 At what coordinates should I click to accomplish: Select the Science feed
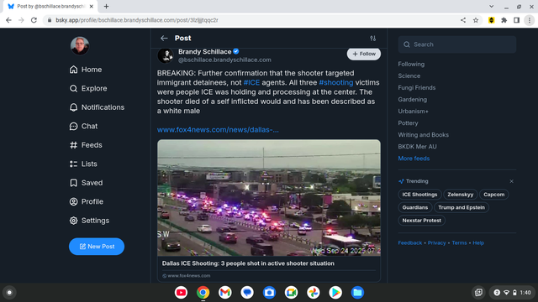coord(409,76)
